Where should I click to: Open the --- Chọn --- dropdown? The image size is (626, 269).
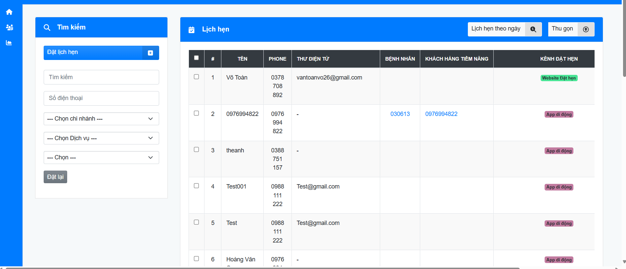point(101,158)
